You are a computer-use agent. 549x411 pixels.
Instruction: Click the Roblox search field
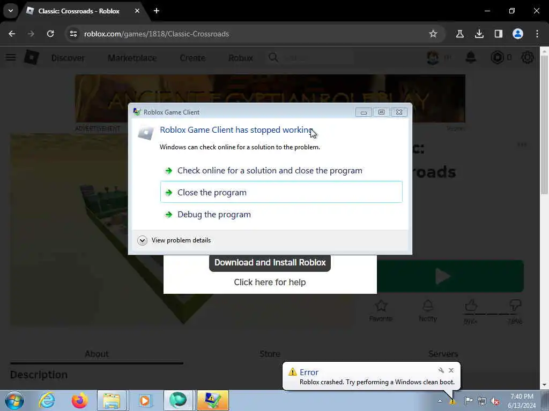pos(311,58)
